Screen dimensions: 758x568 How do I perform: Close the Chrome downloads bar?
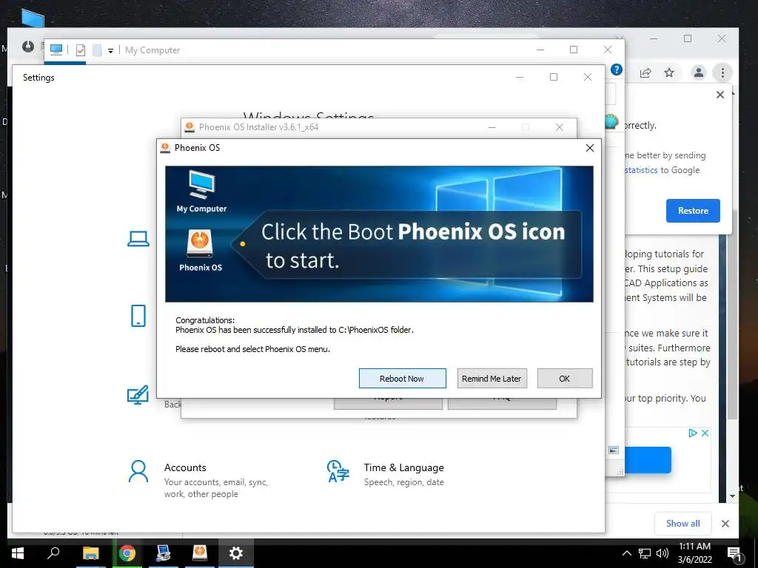coord(725,524)
